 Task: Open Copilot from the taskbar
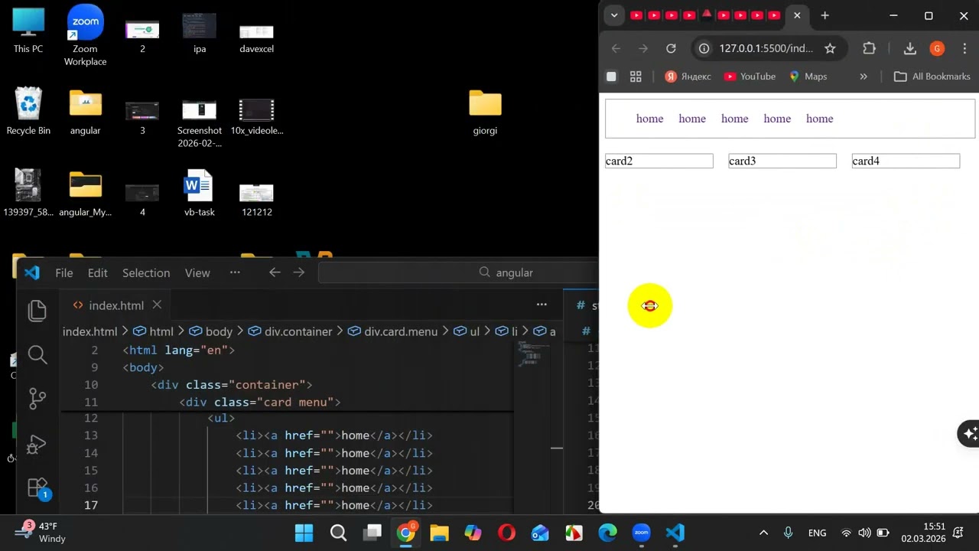point(473,533)
